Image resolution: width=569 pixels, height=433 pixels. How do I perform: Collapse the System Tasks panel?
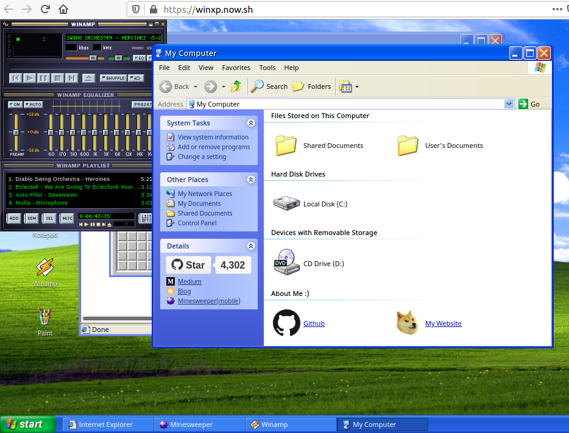(x=251, y=123)
